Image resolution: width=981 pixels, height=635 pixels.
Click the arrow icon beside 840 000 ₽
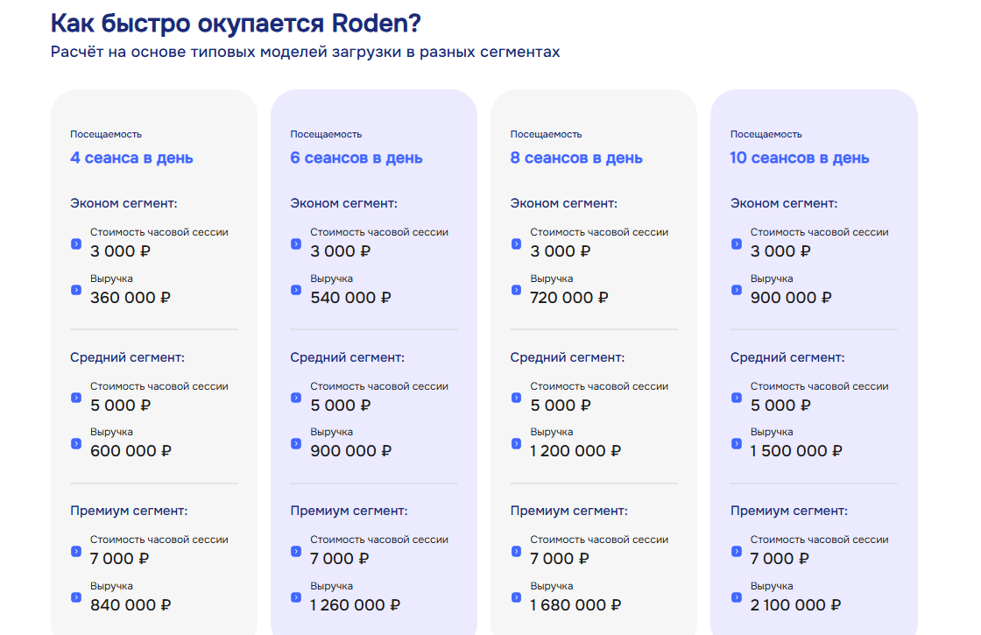[76, 597]
